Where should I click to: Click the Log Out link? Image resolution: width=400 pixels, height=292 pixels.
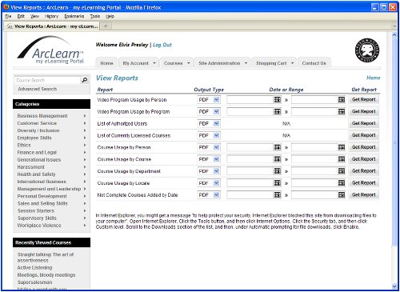pos(162,45)
